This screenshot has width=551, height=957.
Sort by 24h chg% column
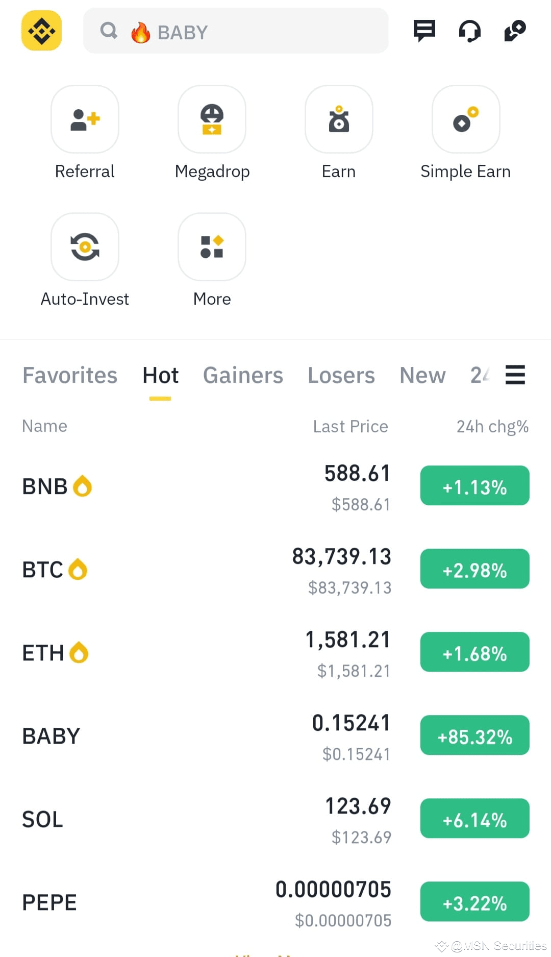pos(492,426)
